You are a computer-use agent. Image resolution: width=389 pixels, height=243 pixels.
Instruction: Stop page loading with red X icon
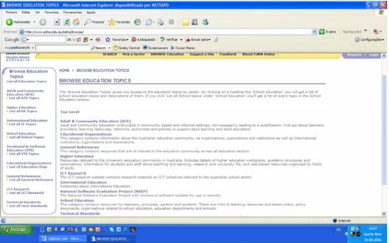point(57,22)
